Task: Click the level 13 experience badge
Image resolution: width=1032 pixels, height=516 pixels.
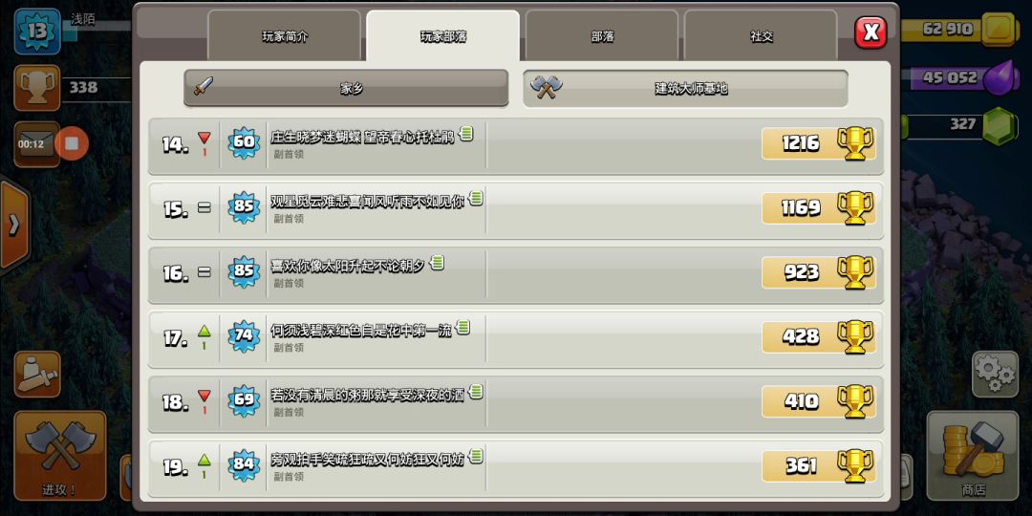Action: tap(37, 31)
